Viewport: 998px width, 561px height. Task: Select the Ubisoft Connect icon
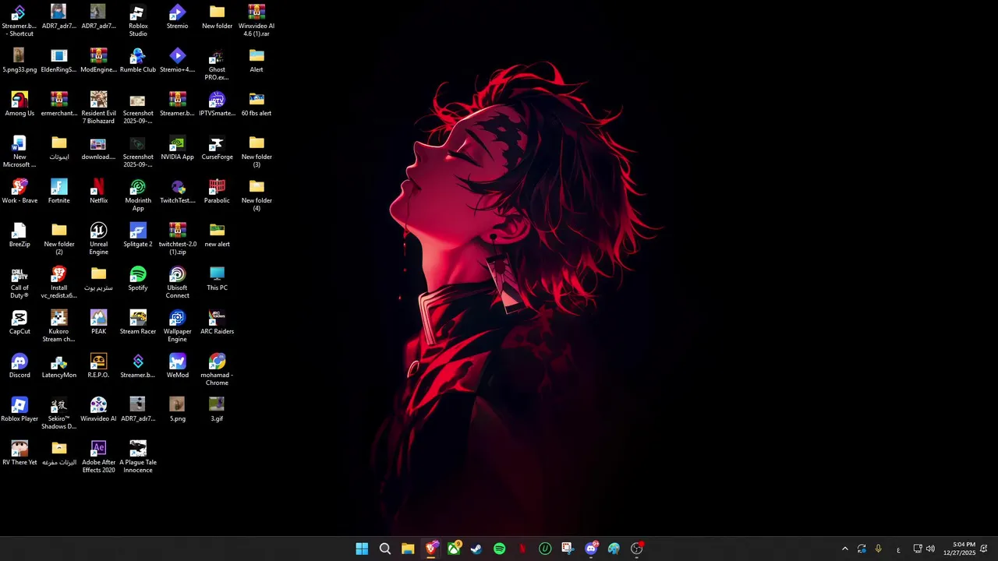pos(177,282)
